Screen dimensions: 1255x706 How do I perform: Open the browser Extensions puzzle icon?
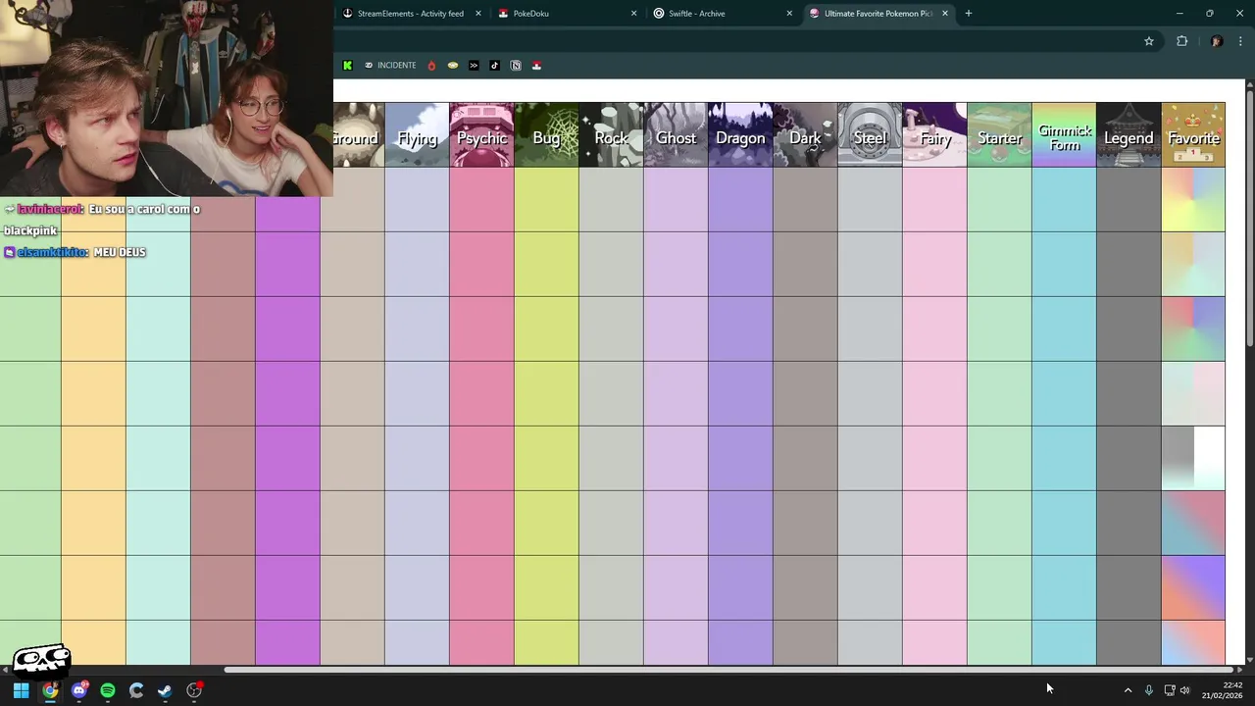pyautogui.click(x=1181, y=41)
